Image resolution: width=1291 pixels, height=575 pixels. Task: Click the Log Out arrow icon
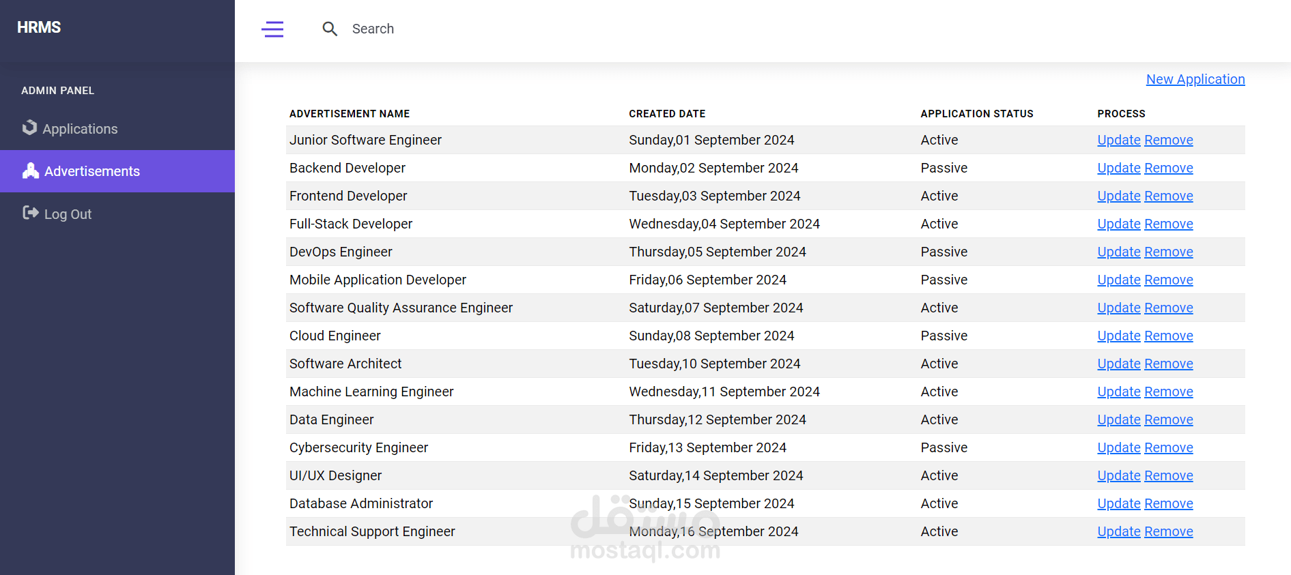[x=31, y=213]
